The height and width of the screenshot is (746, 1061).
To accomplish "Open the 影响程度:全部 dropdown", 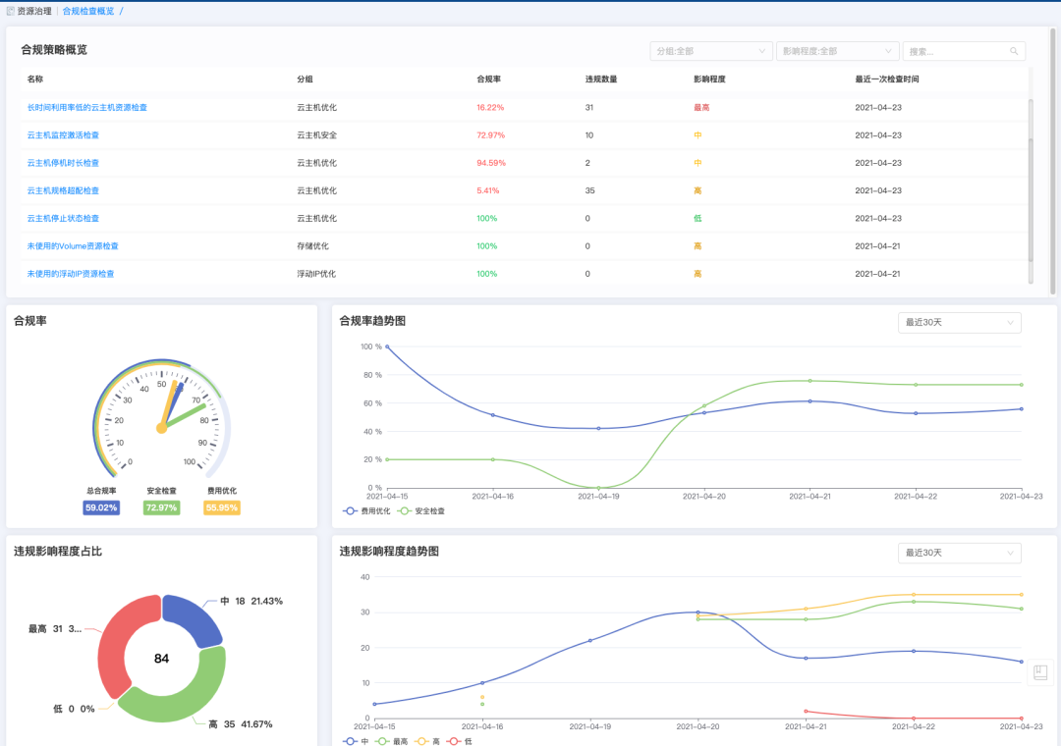I will pyautogui.click(x=838, y=51).
